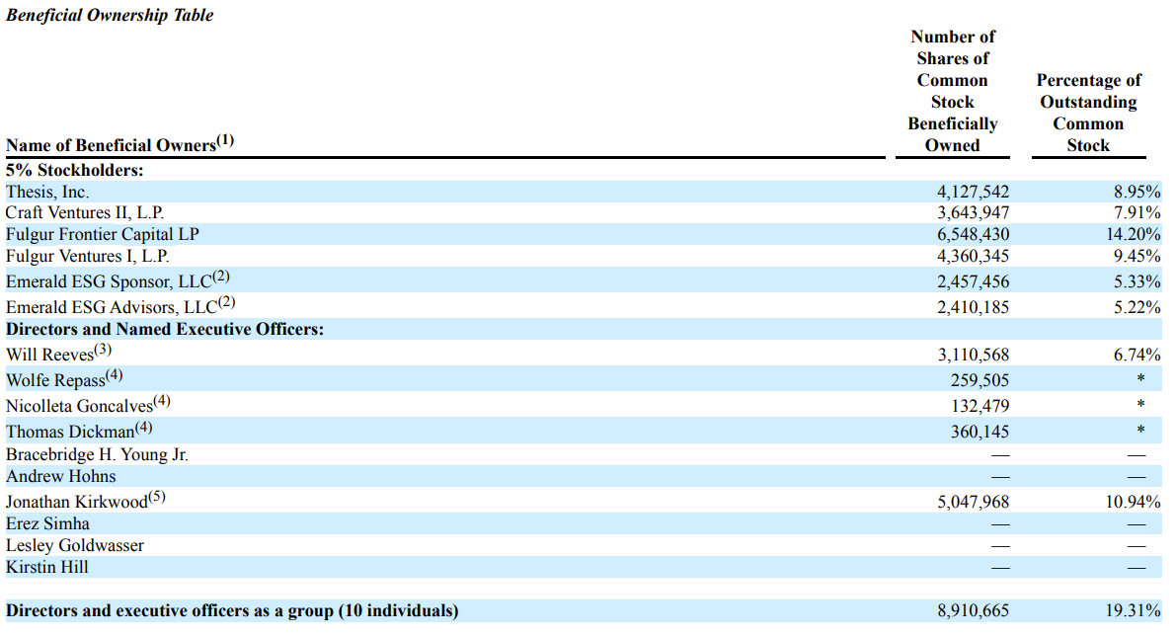The height and width of the screenshot is (636, 1176).
Task: Click 'Bracebridge H. Young Jr.' name
Action: [x=97, y=454]
